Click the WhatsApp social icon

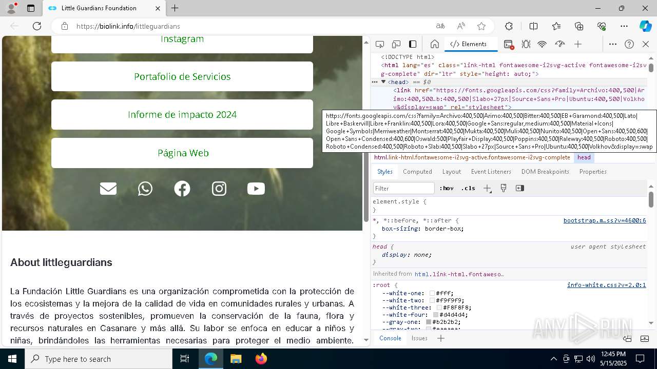pos(145,189)
